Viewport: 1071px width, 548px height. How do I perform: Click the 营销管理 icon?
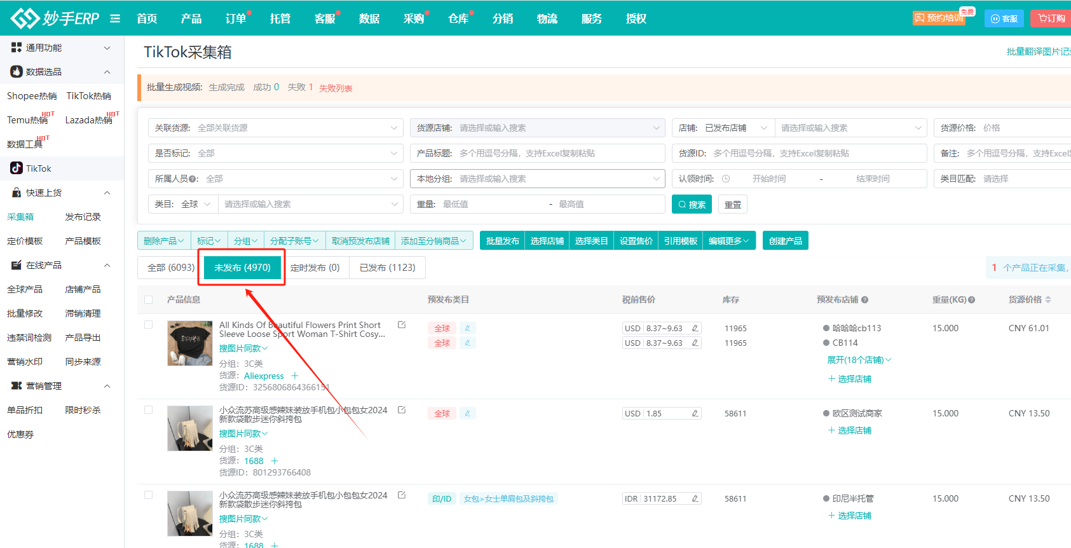click(x=17, y=386)
